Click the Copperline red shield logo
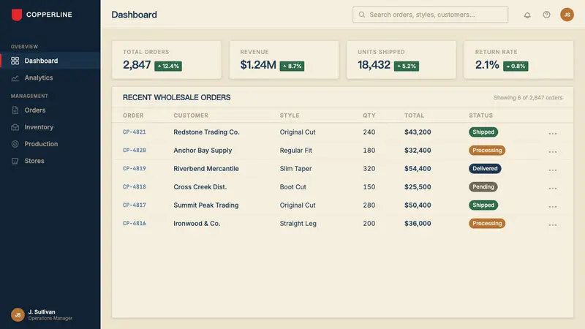The image size is (585, 329). coord(17,15)
